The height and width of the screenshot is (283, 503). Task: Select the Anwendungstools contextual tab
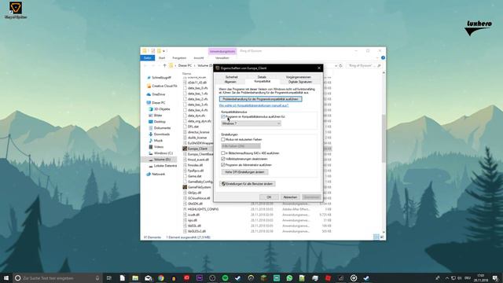point(222,51)
